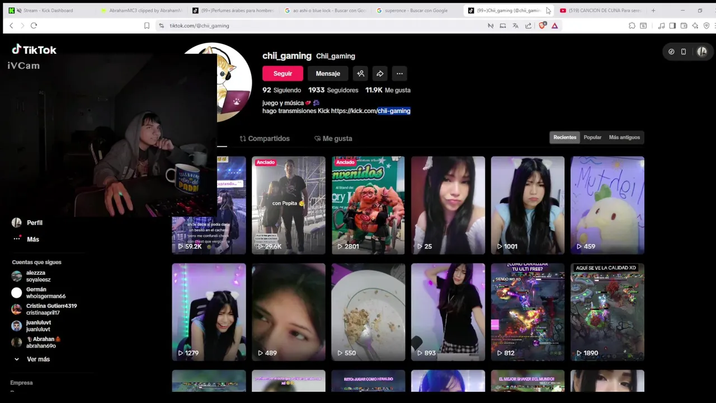Bookmark this page
This screenshot has height=403, width=716.
[x=147, y=26]
